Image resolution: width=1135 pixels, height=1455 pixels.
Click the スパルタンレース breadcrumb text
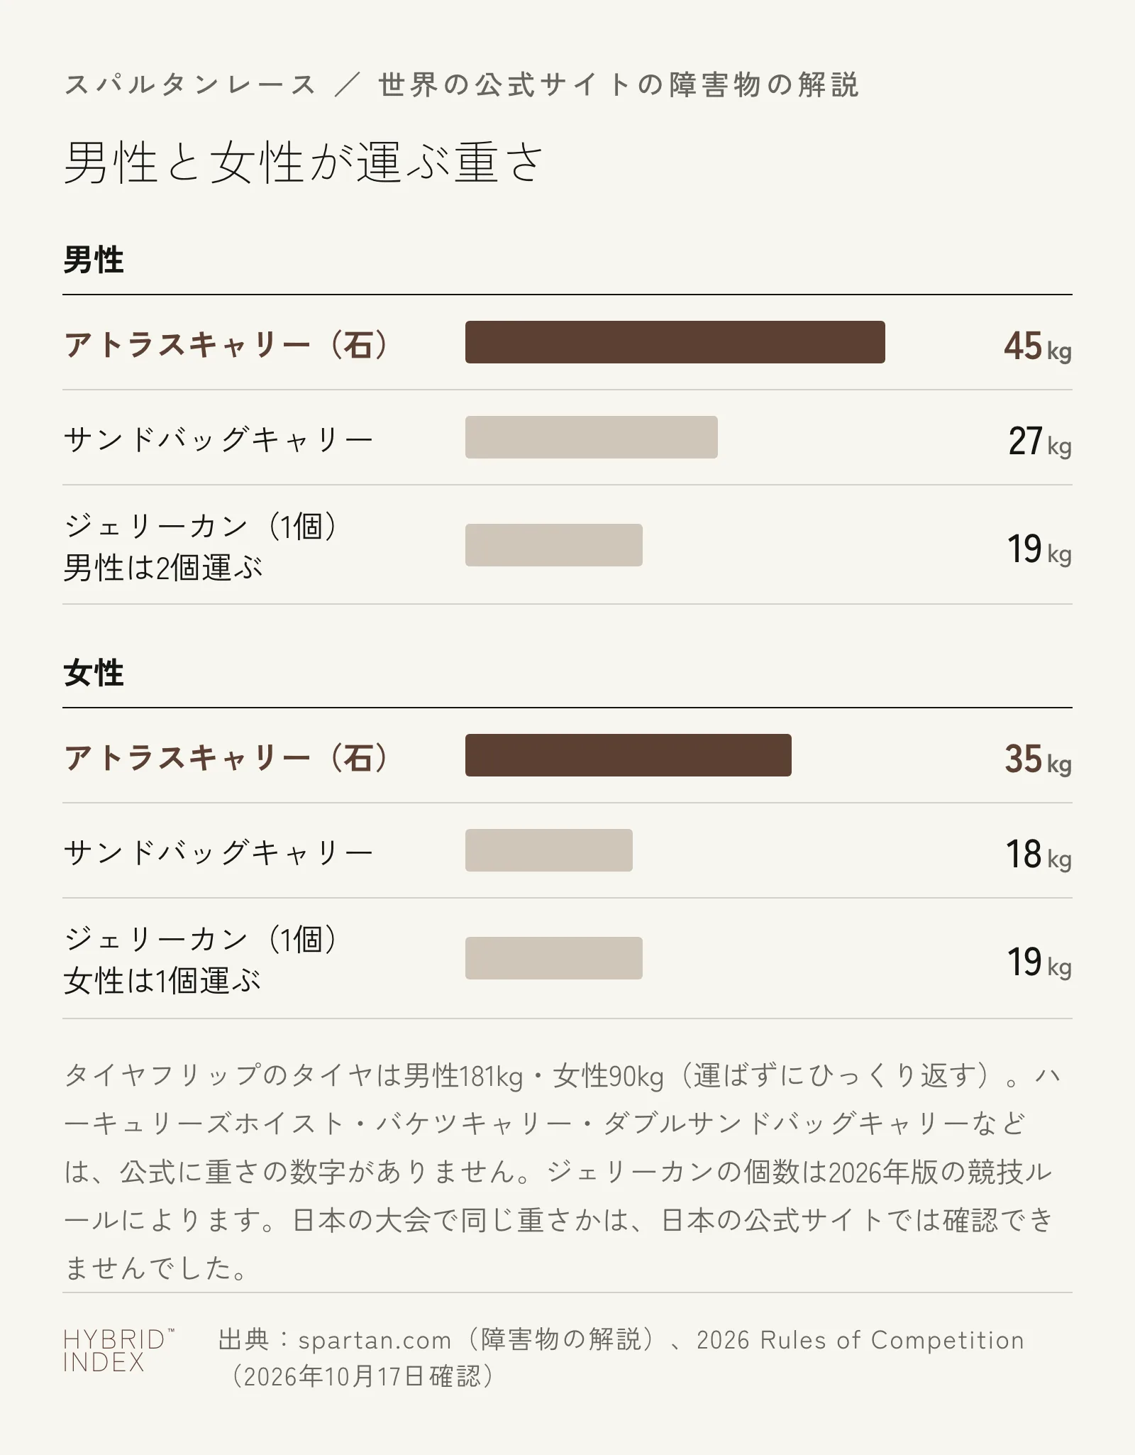(x=189, y=84)
